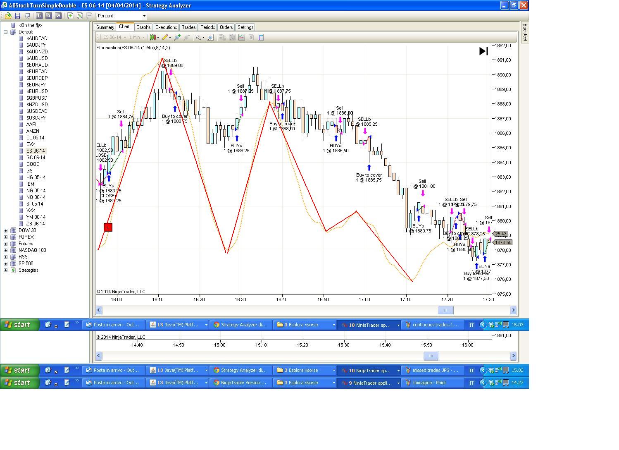
Task: Select $EURUSD in the instrument tree
Action: pyautogui.click(x=37, y=91)
